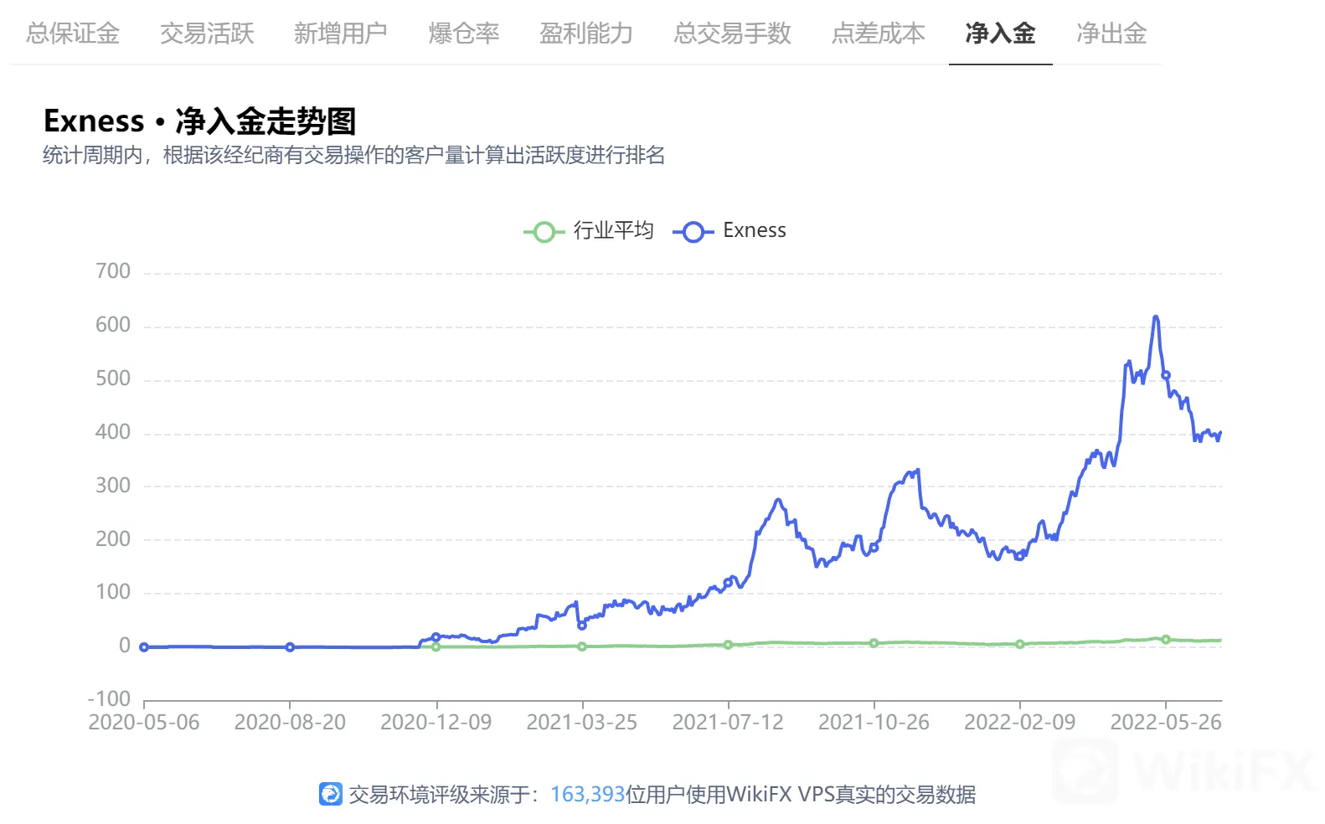Click the subtitle text starting with 统计周期内
This screenshot has height=824, width=1325.
[354, 156]
